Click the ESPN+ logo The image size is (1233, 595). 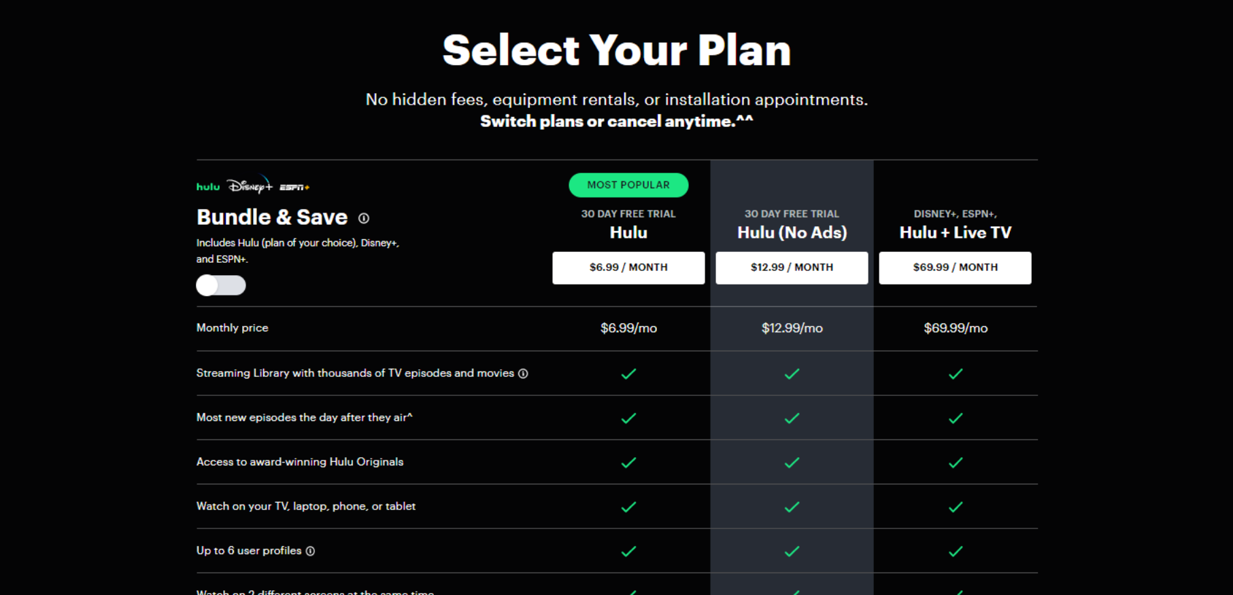coord(294,187)
